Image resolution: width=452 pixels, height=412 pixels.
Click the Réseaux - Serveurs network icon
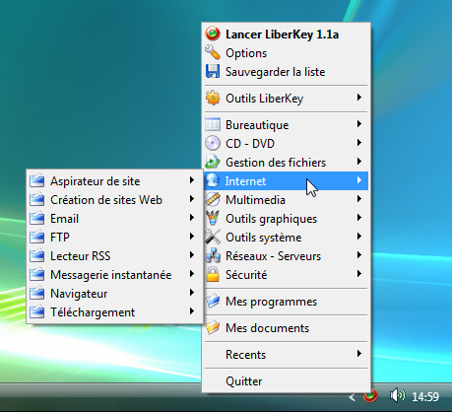[213, 255]
